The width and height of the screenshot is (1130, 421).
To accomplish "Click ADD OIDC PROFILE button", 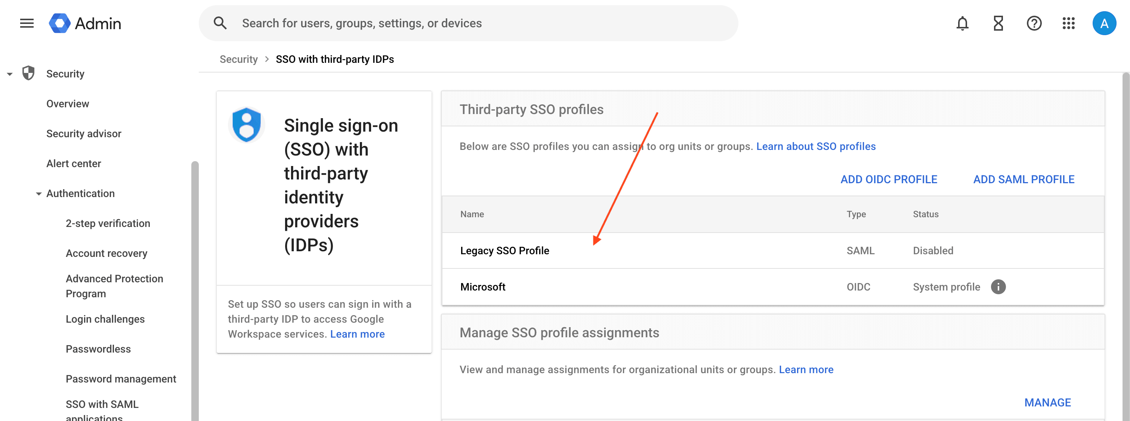I will 889,179.
